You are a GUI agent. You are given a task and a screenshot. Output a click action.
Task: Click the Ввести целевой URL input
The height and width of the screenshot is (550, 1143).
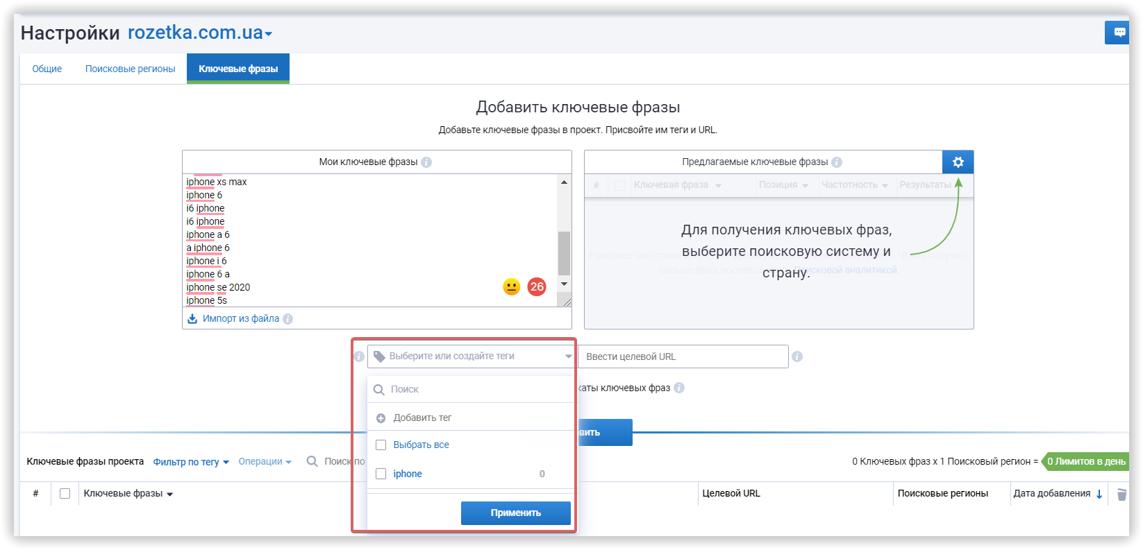683,356
